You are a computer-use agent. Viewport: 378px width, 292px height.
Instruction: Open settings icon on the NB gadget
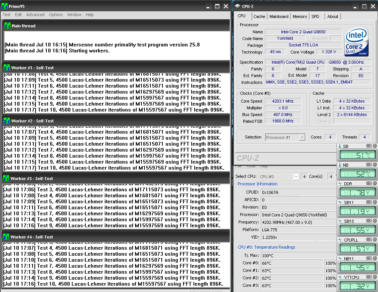pos(369,164)
